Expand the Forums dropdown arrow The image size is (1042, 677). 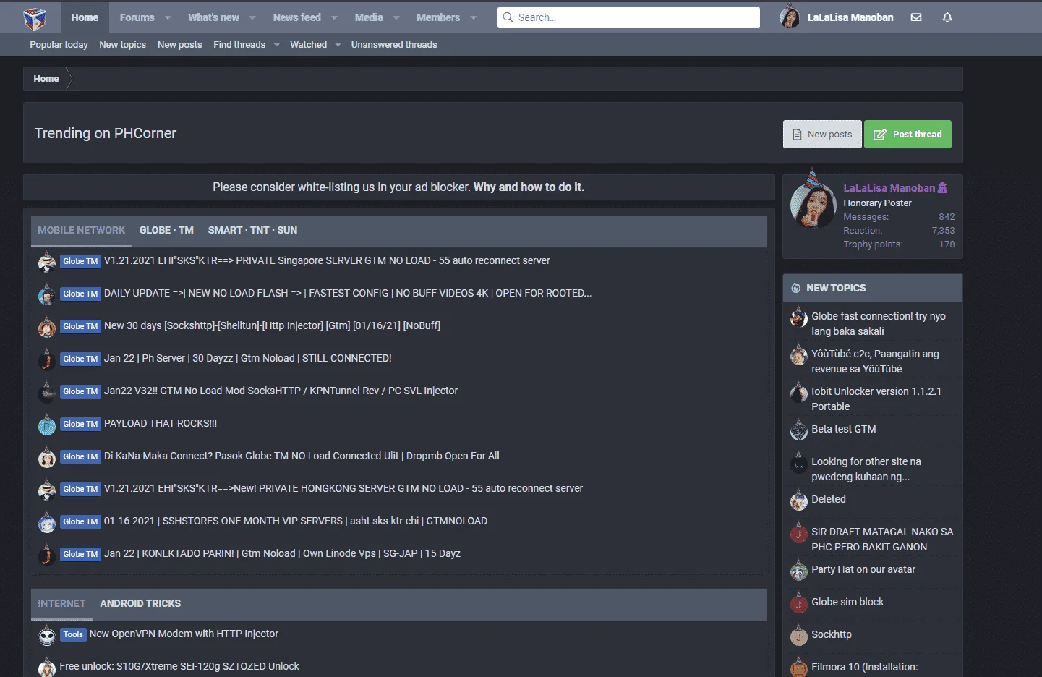point(168,17)
